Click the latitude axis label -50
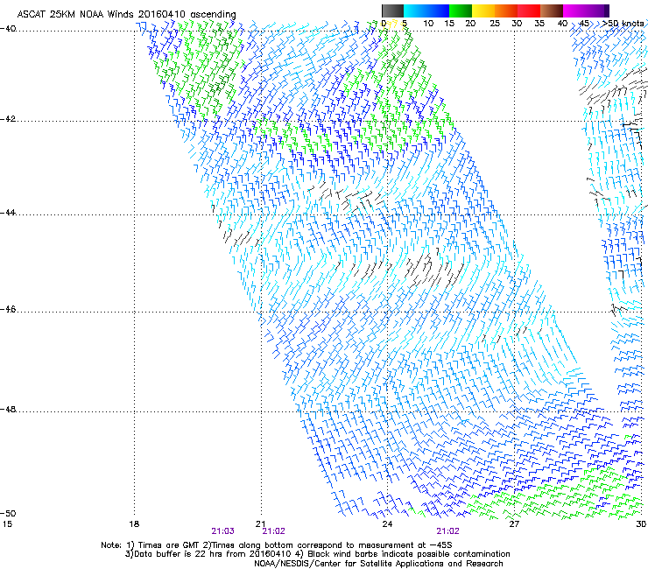Screen dimensions: 648x569 pyautogui.click(x=8, y=513)
